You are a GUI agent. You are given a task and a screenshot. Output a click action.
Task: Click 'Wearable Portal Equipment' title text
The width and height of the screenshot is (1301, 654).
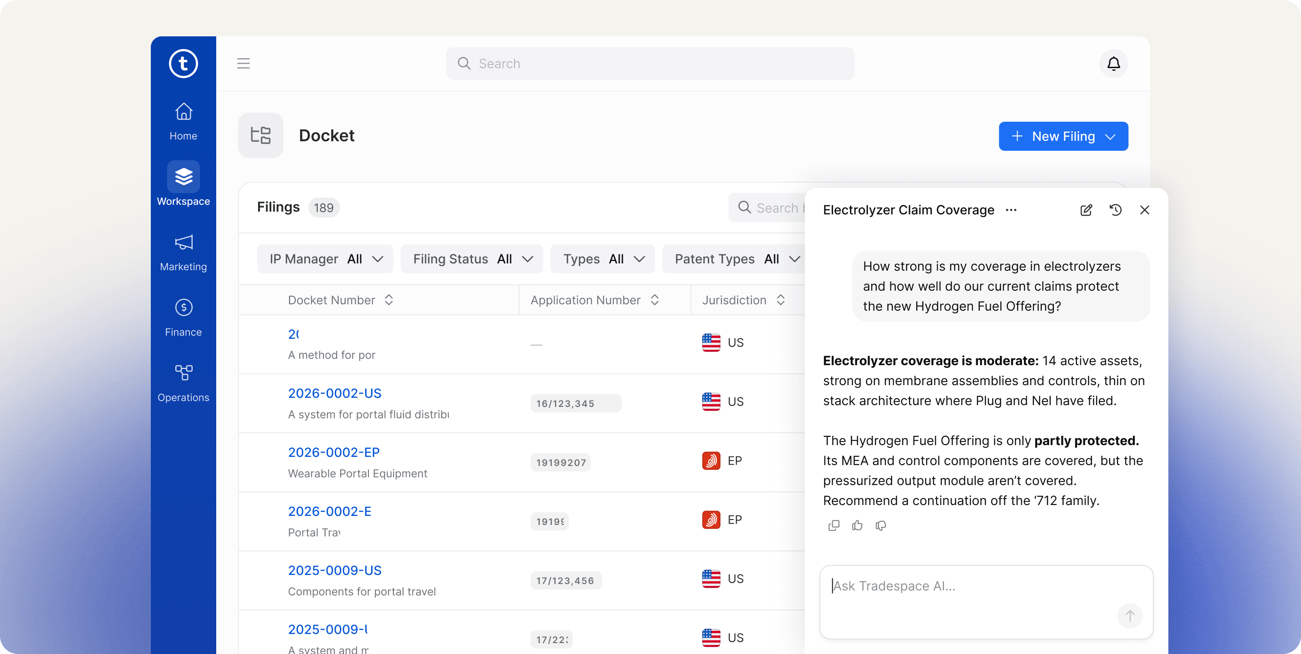357,474
